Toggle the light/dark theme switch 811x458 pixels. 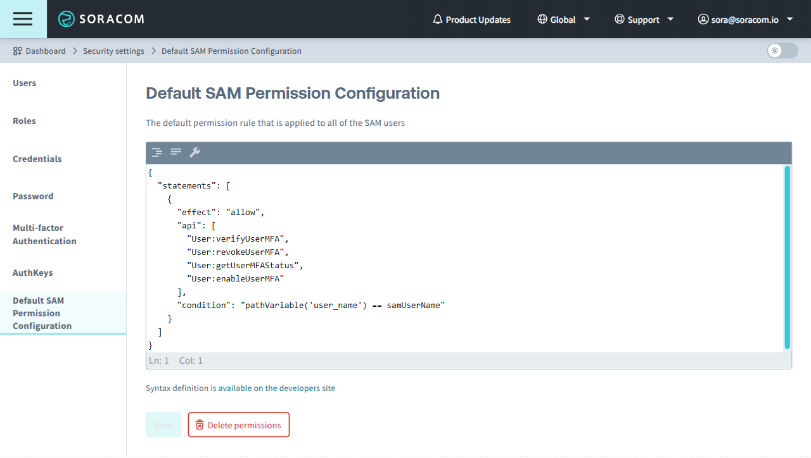782,51
